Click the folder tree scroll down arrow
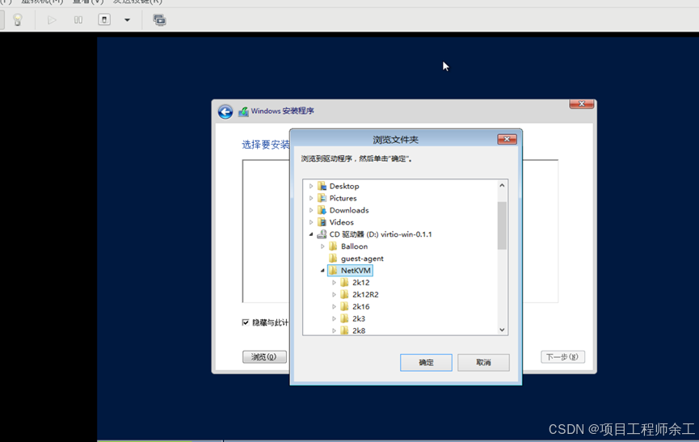Viewport: 699px width, 442px height. 502,330
